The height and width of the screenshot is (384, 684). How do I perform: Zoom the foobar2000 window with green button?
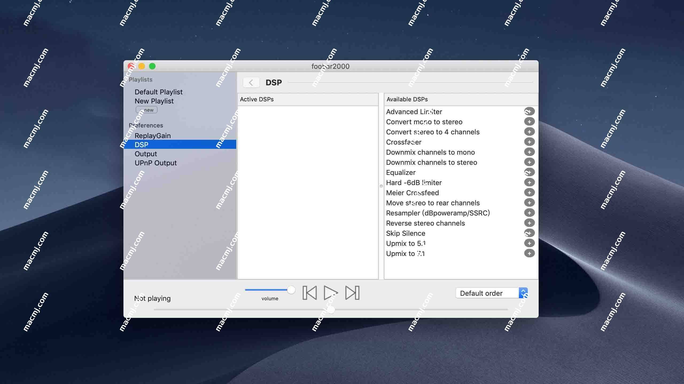tap(152, 66)
